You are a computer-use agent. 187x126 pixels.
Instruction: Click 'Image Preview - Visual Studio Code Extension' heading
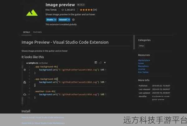point(65,42)
